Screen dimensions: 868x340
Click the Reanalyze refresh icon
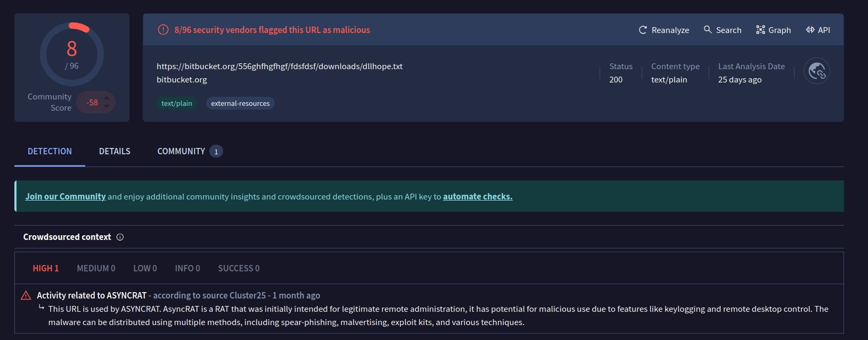(x=643, y=30)
